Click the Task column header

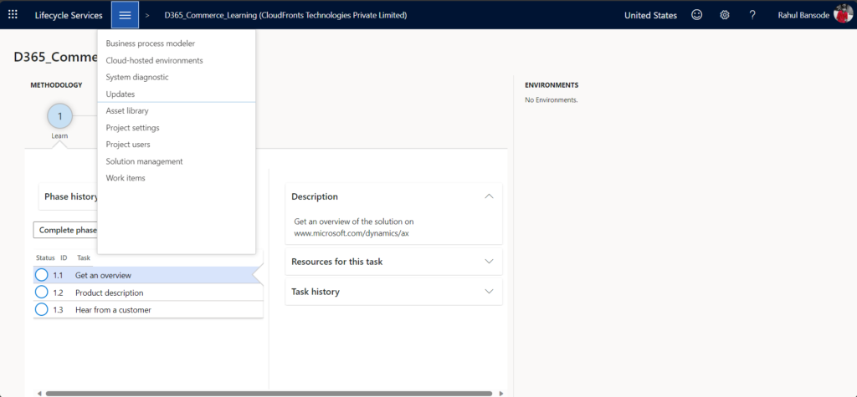[x=84, y=257]
